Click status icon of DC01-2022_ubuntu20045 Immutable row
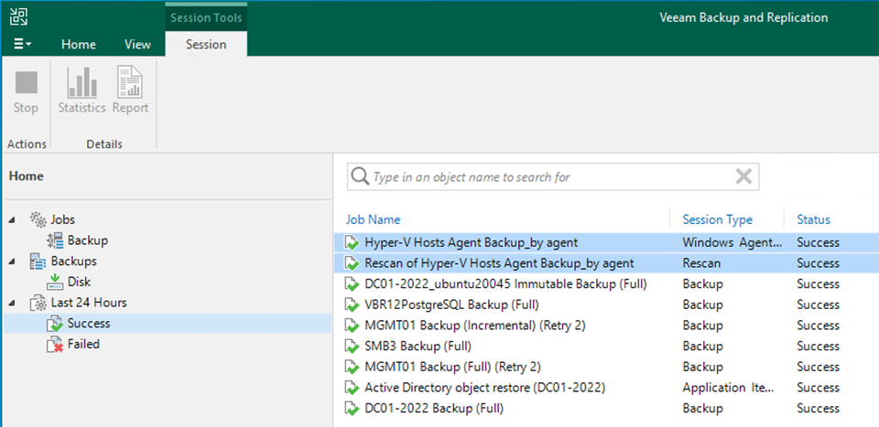Screen dimensions: 879x427 (352, 284)
